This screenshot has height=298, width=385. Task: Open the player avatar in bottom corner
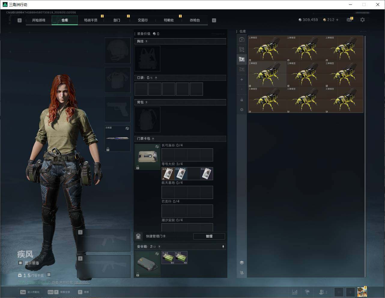[x=362, y=292]
